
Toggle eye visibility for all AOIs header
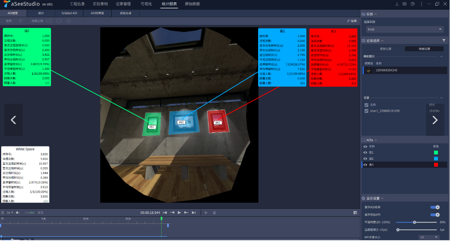[x=365, y=146]
